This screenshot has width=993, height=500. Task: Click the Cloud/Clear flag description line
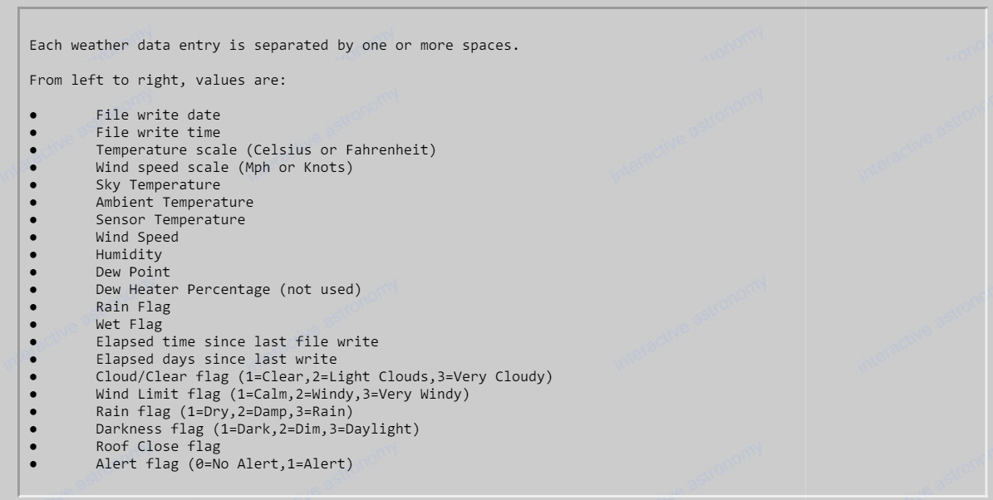(x=324, y=376)
